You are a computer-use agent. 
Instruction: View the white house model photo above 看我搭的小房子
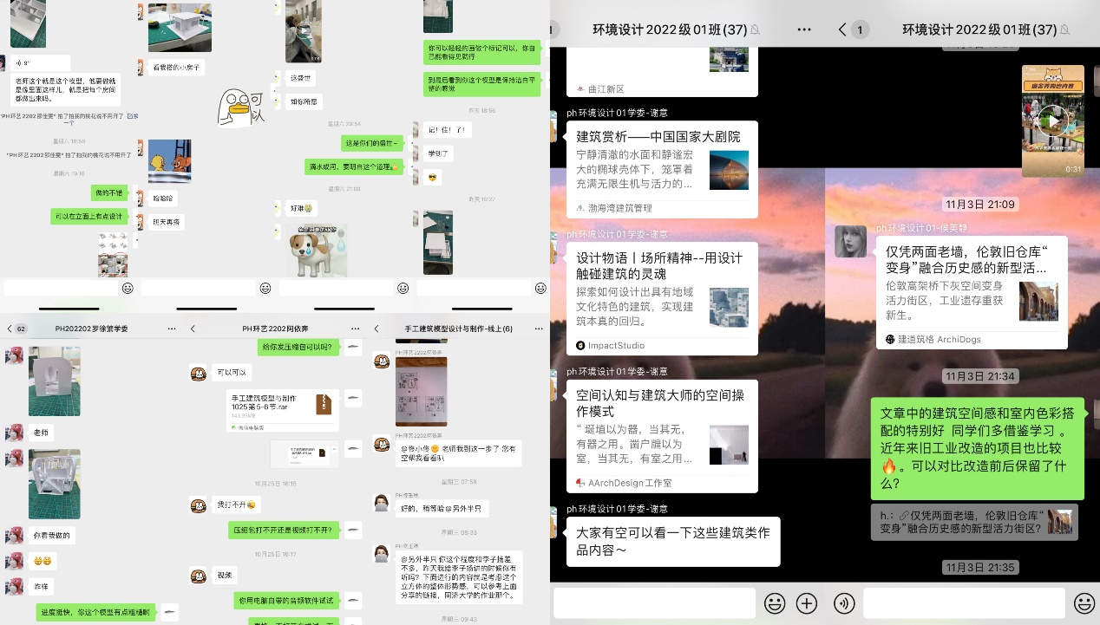(x=180, y=26)
